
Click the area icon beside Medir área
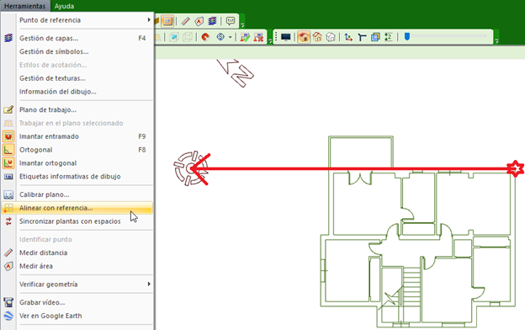click(x=8, y=266)
